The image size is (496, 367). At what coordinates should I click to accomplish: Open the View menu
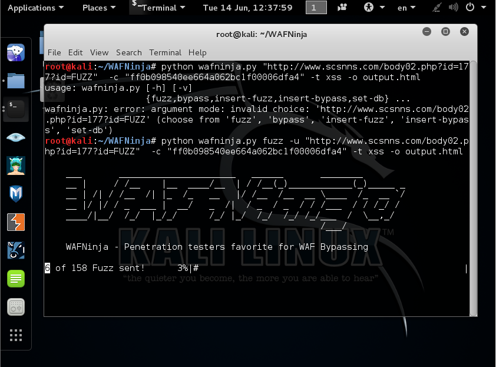click(99, 52)
